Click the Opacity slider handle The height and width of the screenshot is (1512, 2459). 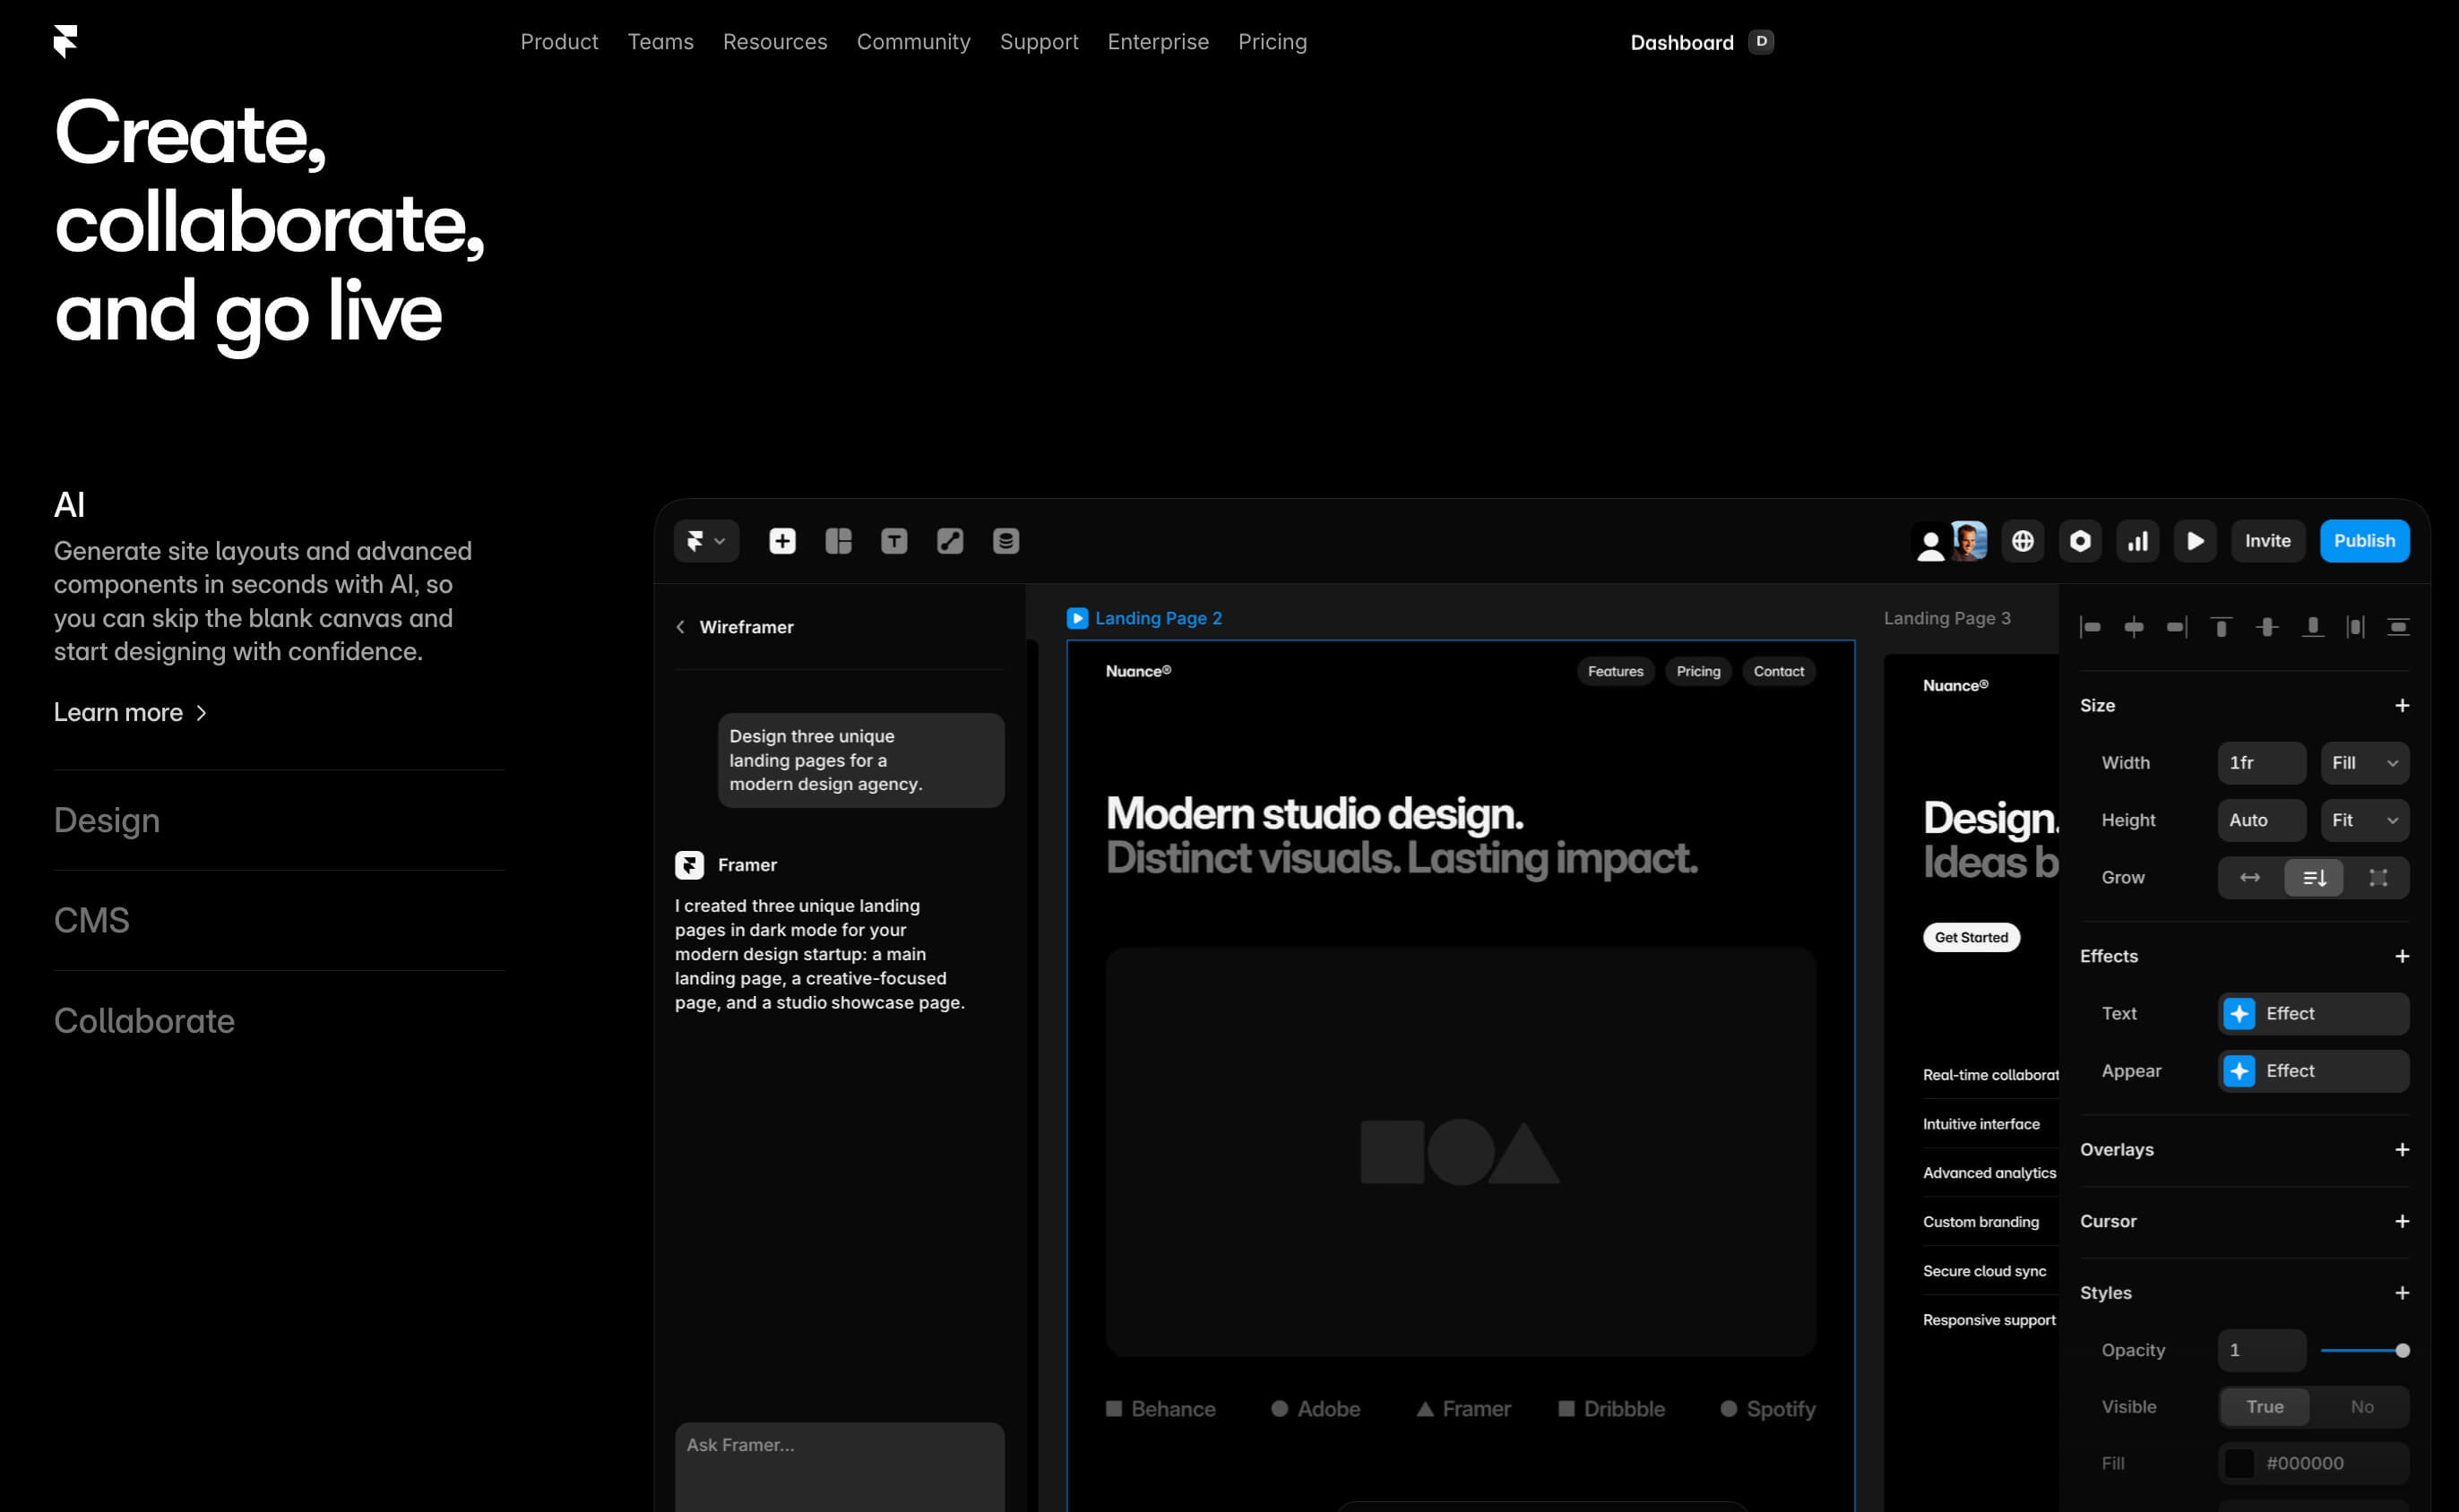point(2402,1350)
